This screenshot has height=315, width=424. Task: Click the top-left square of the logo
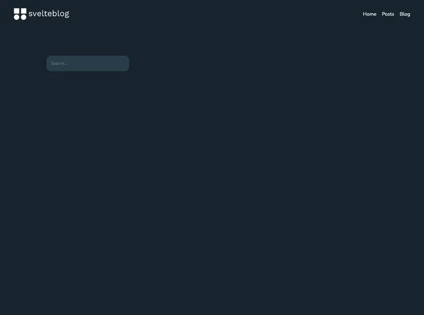(x=17, y=10)
